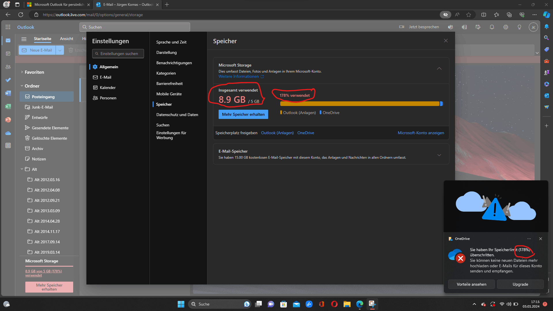This screenshot has height=311, width=553.
Task: Expand the E-Mail-Speicher section
Action: point(439,155)
